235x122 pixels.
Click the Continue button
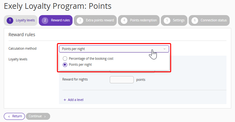click(38, 116)
